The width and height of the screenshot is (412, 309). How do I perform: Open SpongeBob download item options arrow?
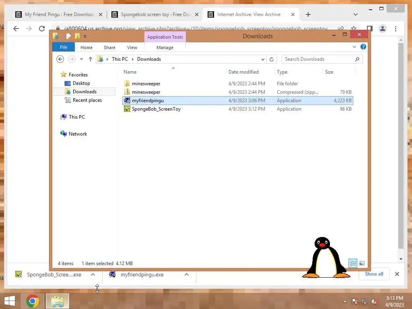[x=93, y=274]
